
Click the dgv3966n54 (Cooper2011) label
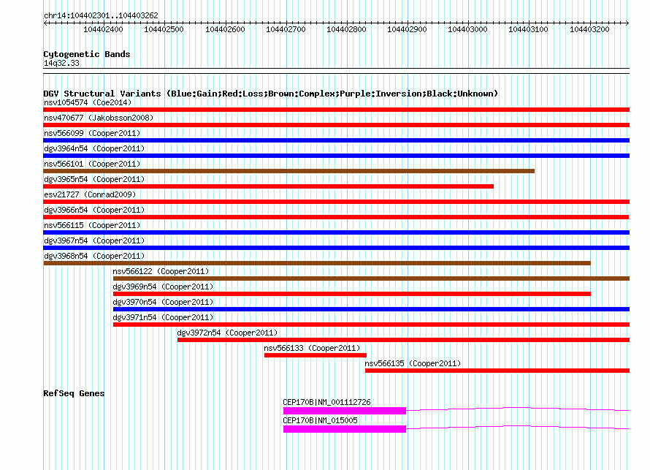click(x=94, y=210)
